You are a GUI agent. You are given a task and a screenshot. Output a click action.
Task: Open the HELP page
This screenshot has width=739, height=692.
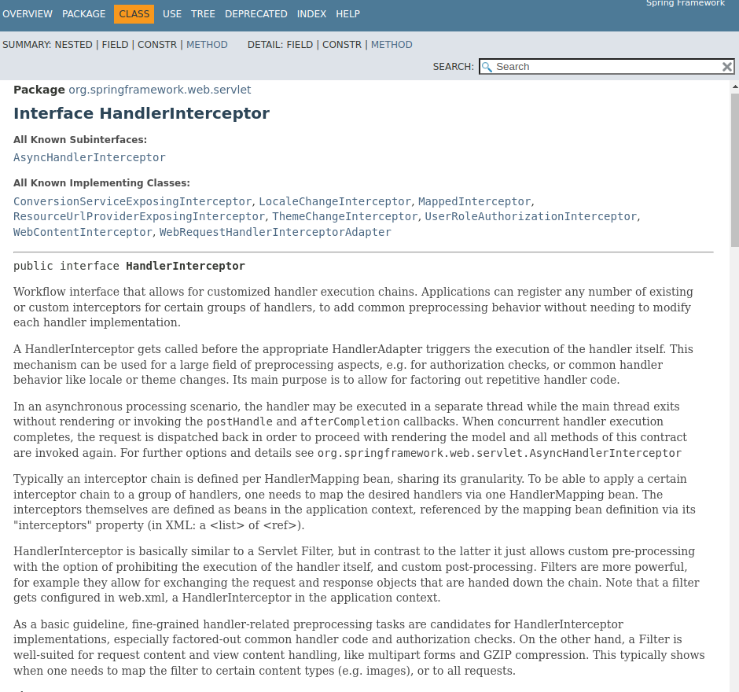pos(347,14)
